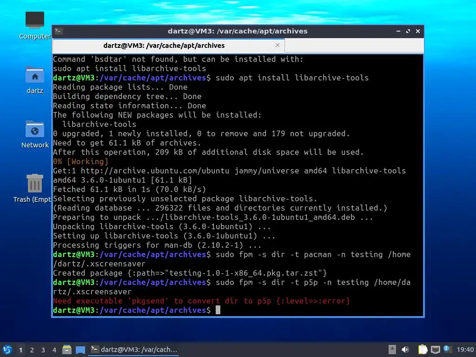
Task: Open the update notifier tray icon
Action: pos(447,349)
